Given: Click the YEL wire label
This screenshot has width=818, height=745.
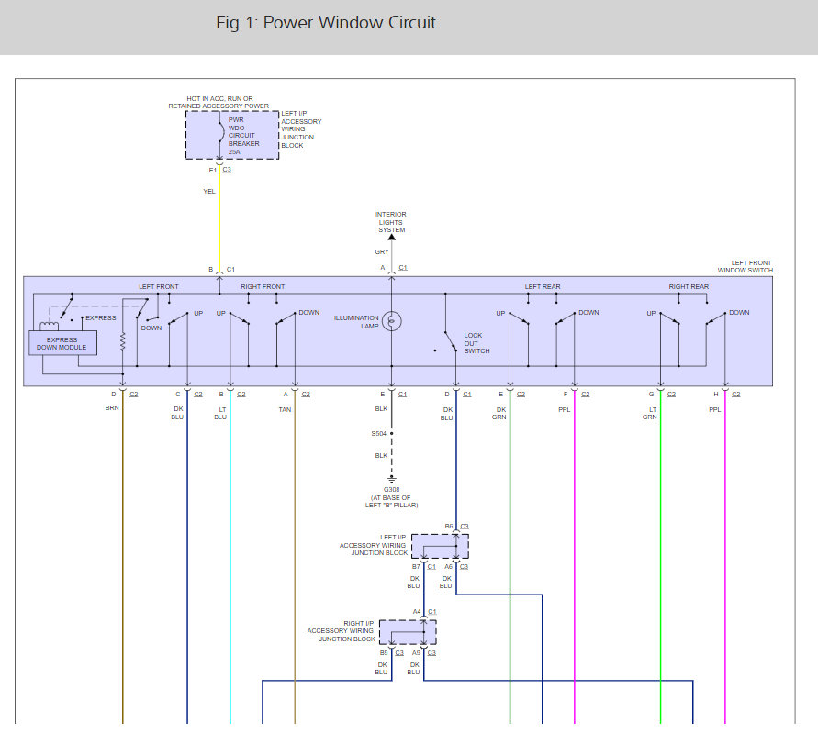Looking at the screenshot, I should pyautogui.click(x=209, y=192).
